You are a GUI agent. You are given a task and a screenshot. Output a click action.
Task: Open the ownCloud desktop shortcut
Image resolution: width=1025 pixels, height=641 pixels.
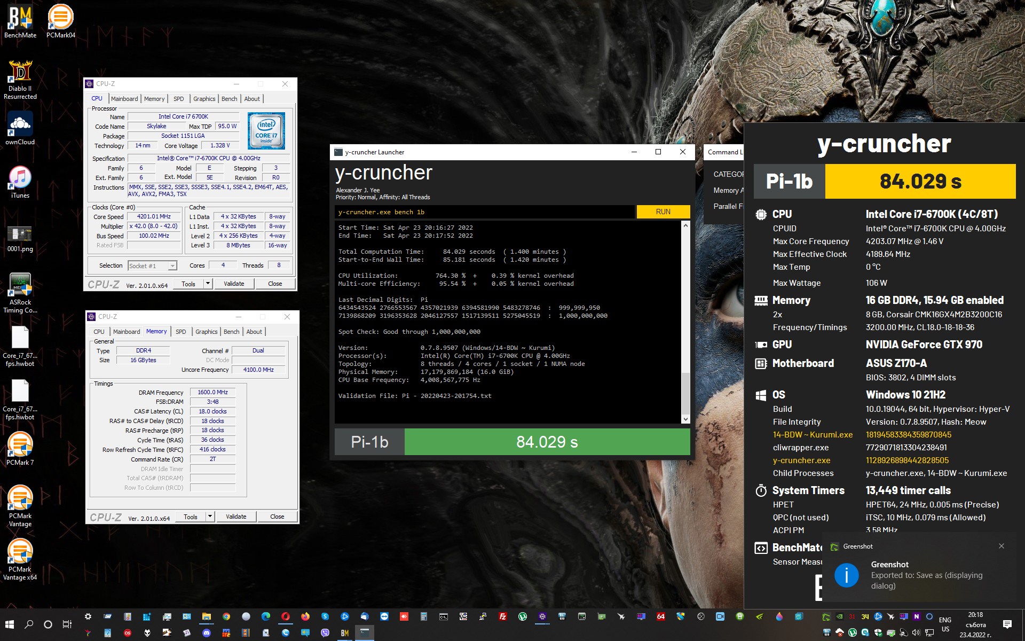click(x=20, y=128)
